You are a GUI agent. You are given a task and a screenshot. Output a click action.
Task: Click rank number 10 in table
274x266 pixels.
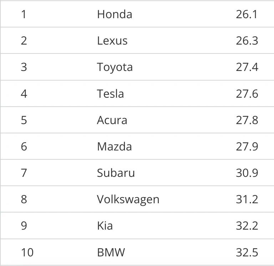27,252
